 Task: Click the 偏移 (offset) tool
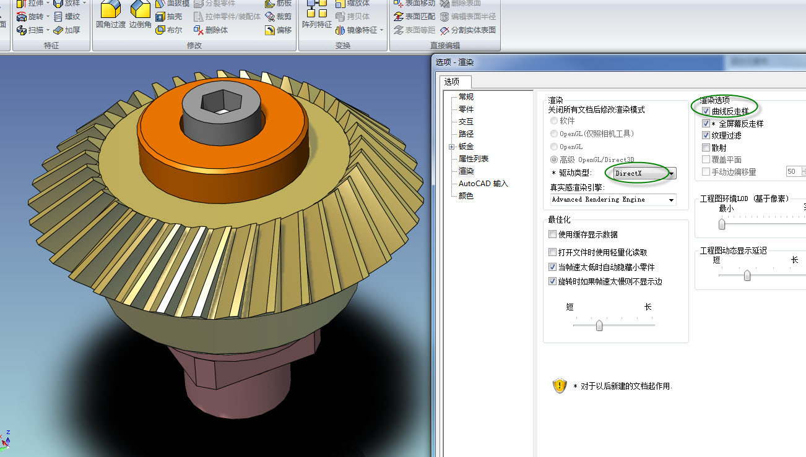(278, 30)
